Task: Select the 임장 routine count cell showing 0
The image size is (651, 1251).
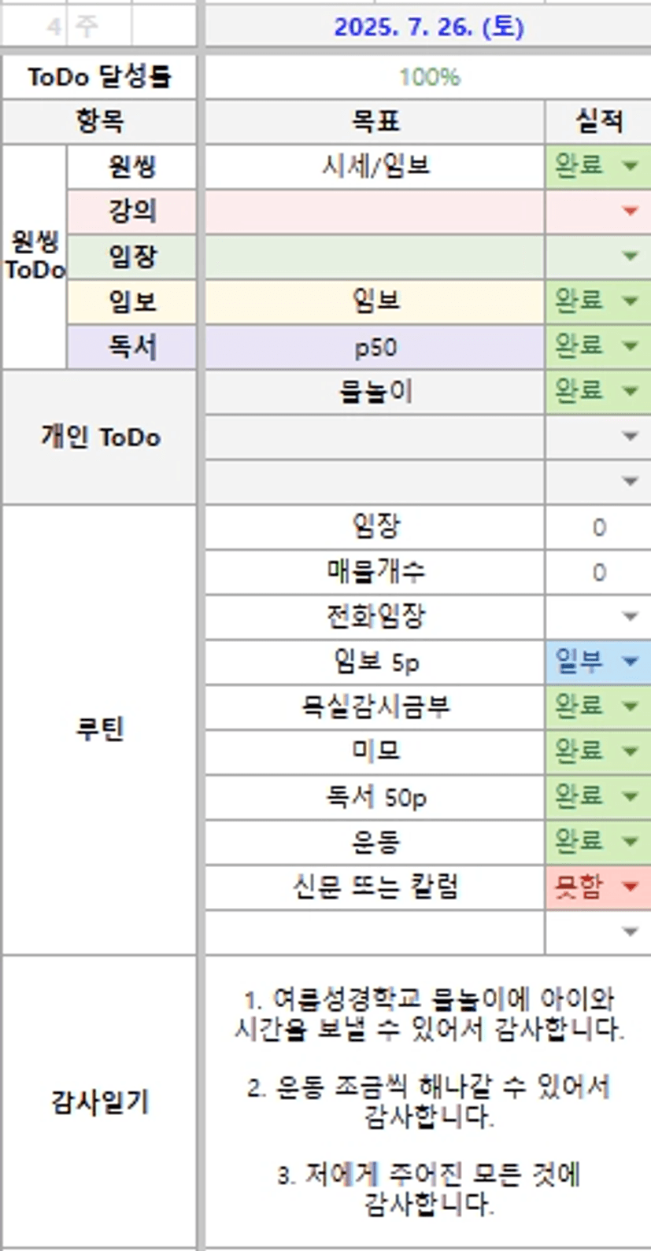Action: 598,527
